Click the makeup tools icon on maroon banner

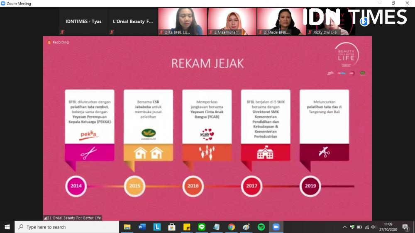[324, 152]
